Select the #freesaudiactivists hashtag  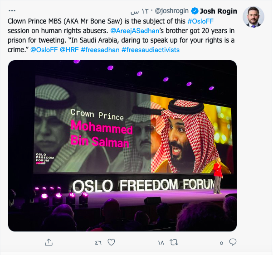(151, 50)
